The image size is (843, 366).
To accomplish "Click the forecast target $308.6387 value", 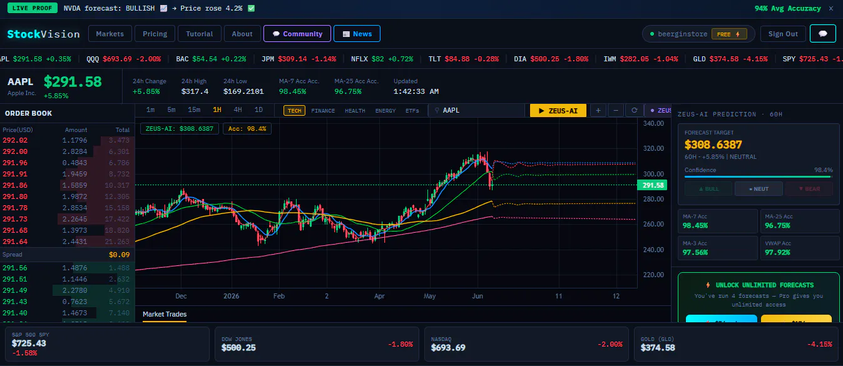I will (x=713, y=145).
